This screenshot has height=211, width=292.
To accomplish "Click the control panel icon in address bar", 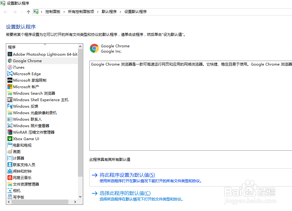I will (x=36, y=12).
